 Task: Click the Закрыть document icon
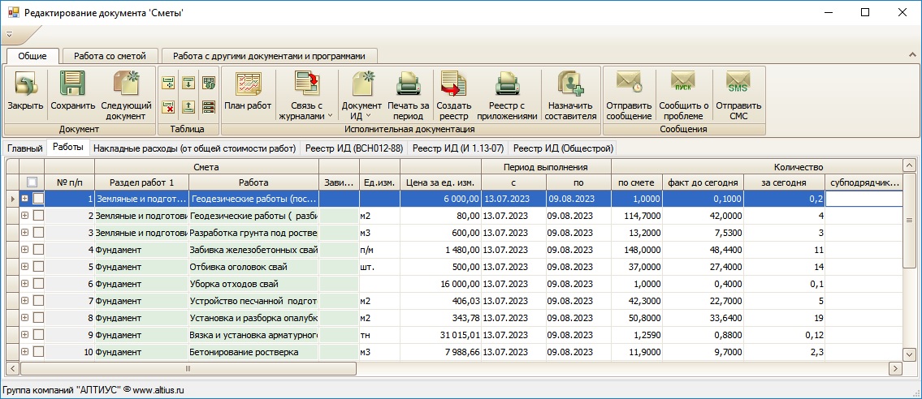(25, 84)
